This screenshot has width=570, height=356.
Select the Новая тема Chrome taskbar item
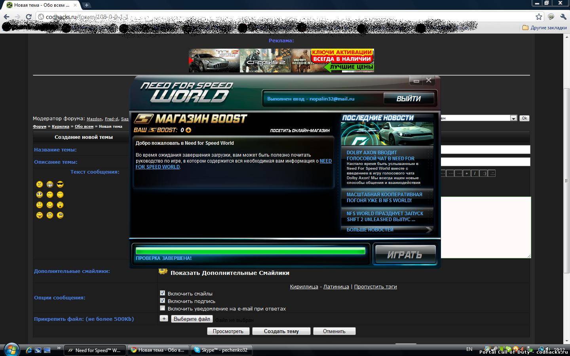(158, 350)
